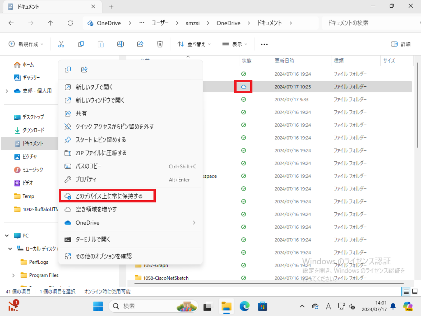Choose その他のオプションを確認
The image size is (421, 316).
(x=130, y=256)
